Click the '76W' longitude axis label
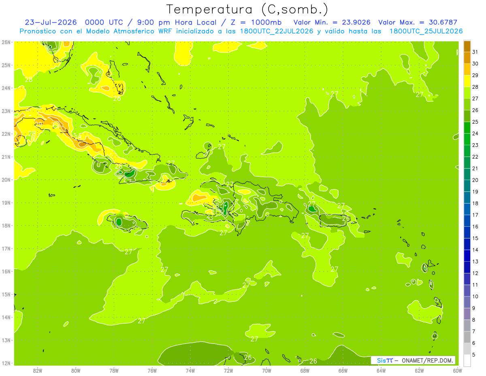Viewport: 486px width, 376px height. pos(152,370)
